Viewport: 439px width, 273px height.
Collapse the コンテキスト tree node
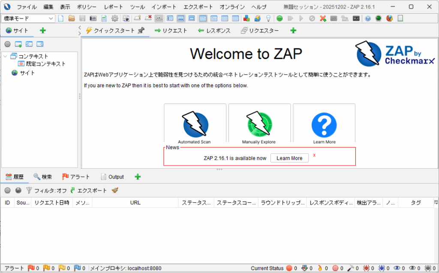[5, 56]
